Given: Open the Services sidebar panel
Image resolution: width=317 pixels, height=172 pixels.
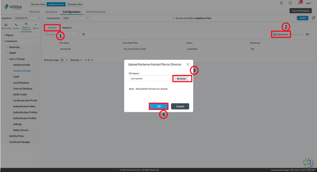Looking at the screenshot, I should tap(16, 25).
